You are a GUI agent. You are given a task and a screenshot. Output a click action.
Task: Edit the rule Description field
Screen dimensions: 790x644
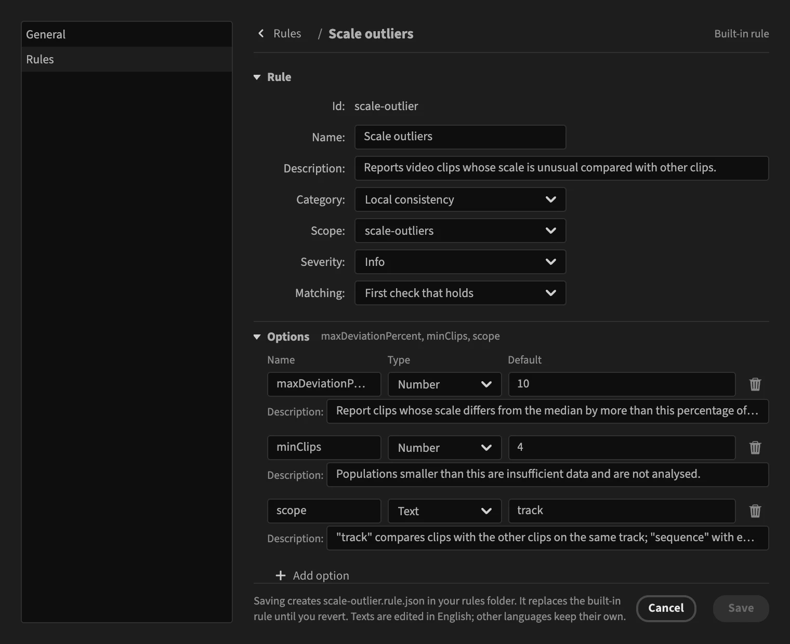coord(561,168)
